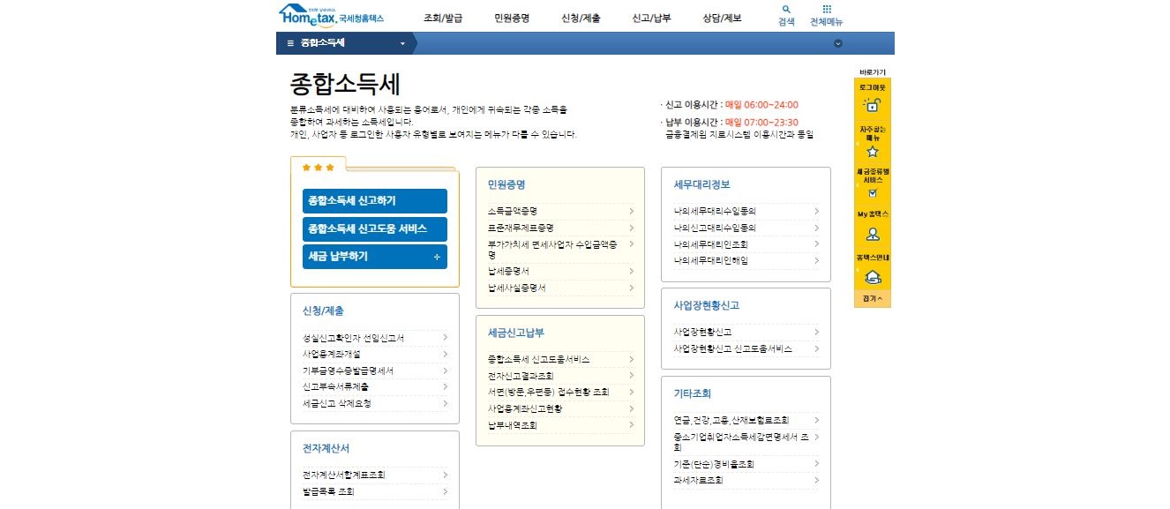Image resolution: width=1170 pixels, height=509 pixels.
Task: Open 사업장현황신고 신고도움서비스 link
Action: tap(732, 348)
